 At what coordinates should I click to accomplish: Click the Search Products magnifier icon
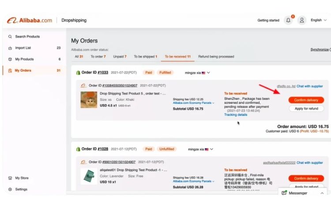(10, 37)
